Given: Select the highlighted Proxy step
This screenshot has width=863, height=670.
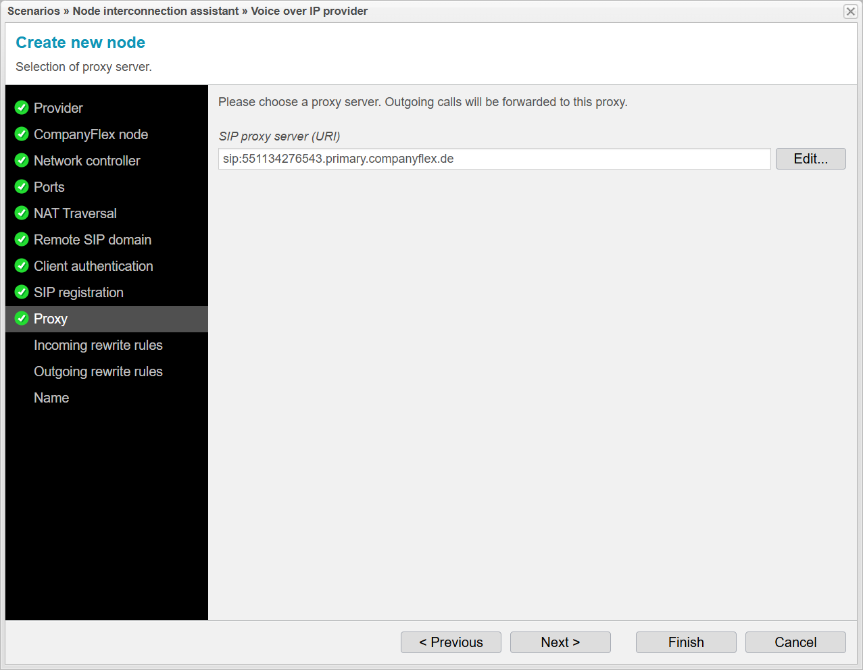Looking at the screenshot, I should (x=51, y=319).
